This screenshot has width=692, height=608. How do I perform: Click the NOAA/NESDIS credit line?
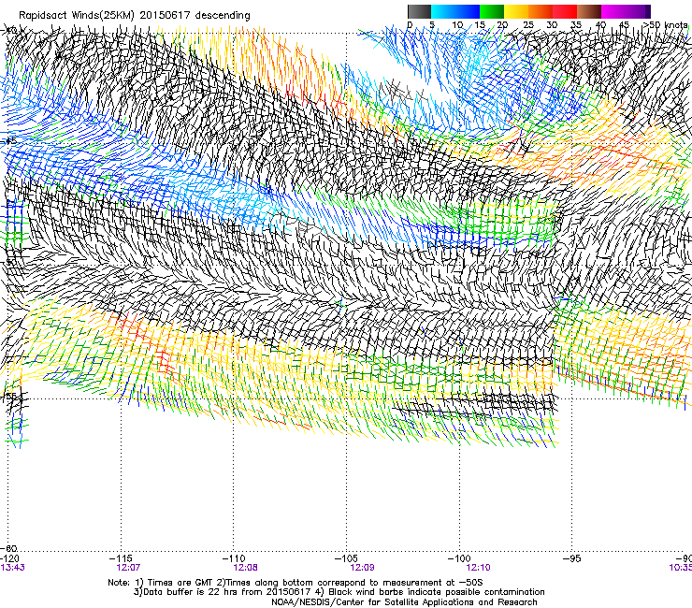coord(404,602)
